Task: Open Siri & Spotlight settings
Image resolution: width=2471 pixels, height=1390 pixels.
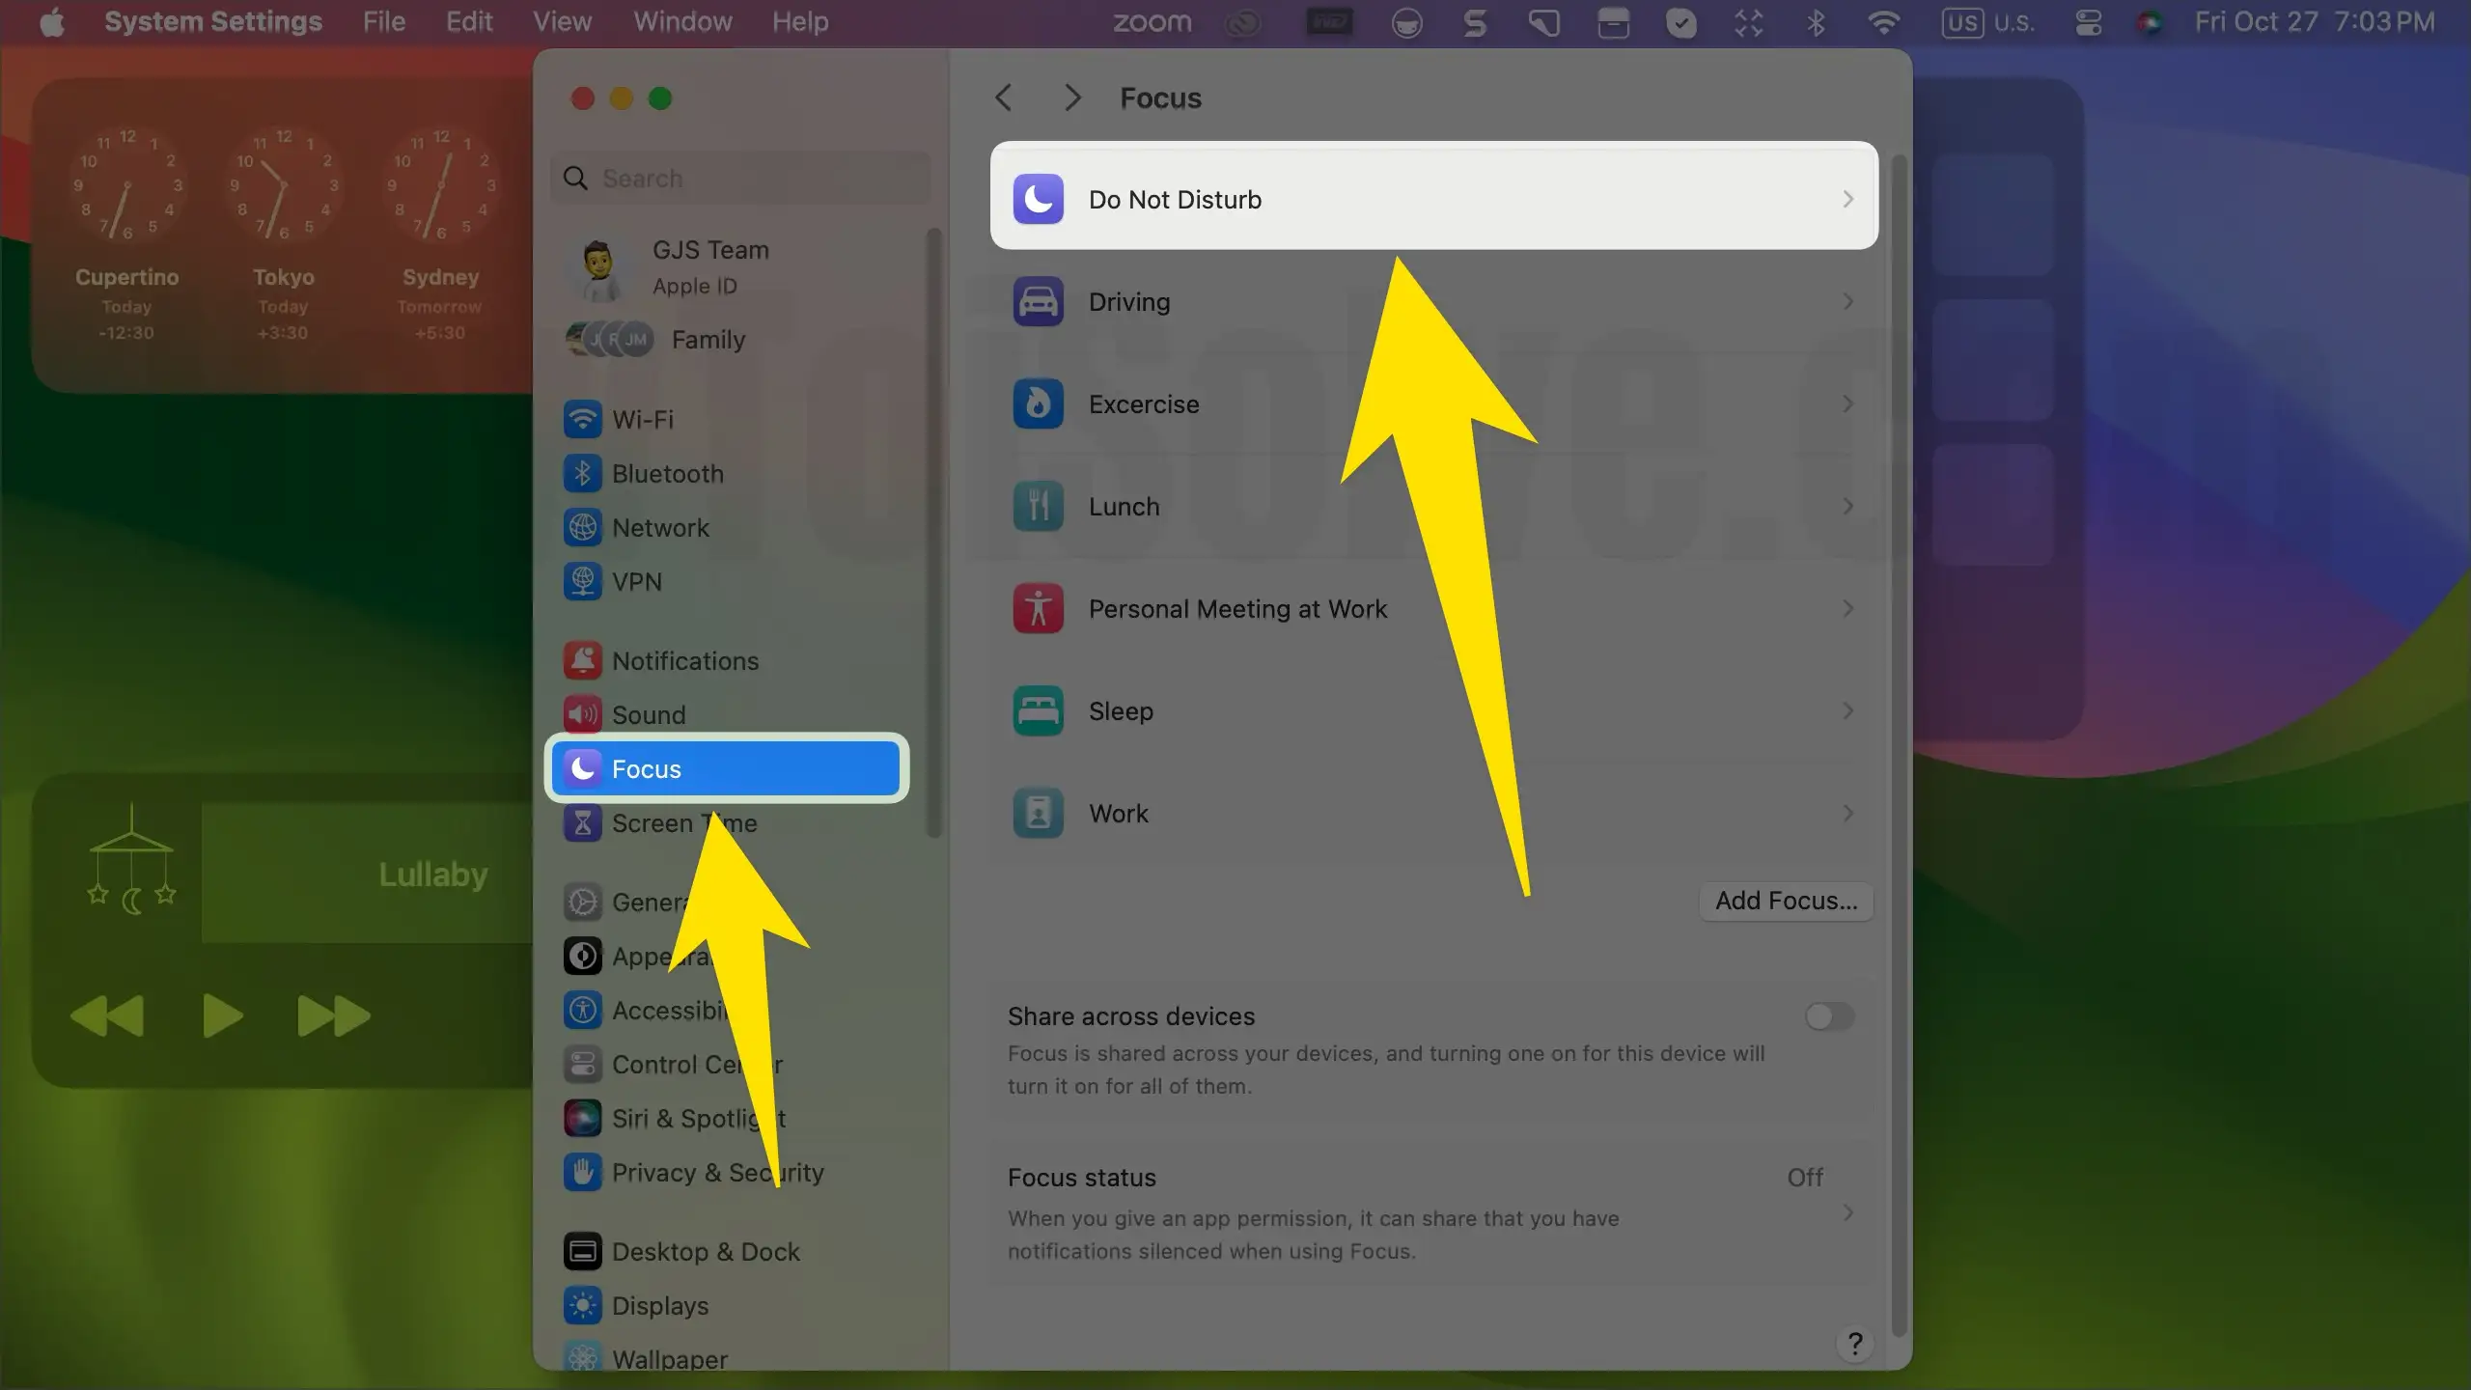Action: (726, 1118)
